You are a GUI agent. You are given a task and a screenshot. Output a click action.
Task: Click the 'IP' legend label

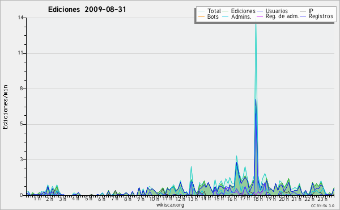[311, 11]
